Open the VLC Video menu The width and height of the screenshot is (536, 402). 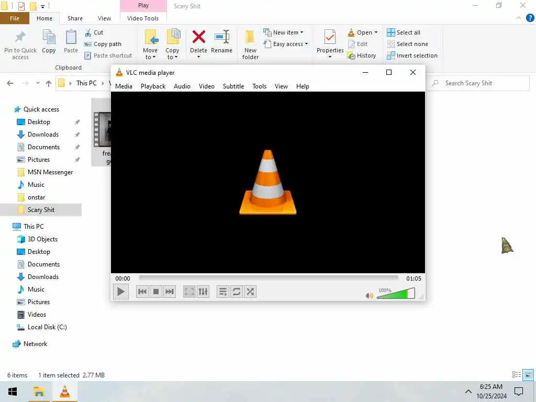206,86
